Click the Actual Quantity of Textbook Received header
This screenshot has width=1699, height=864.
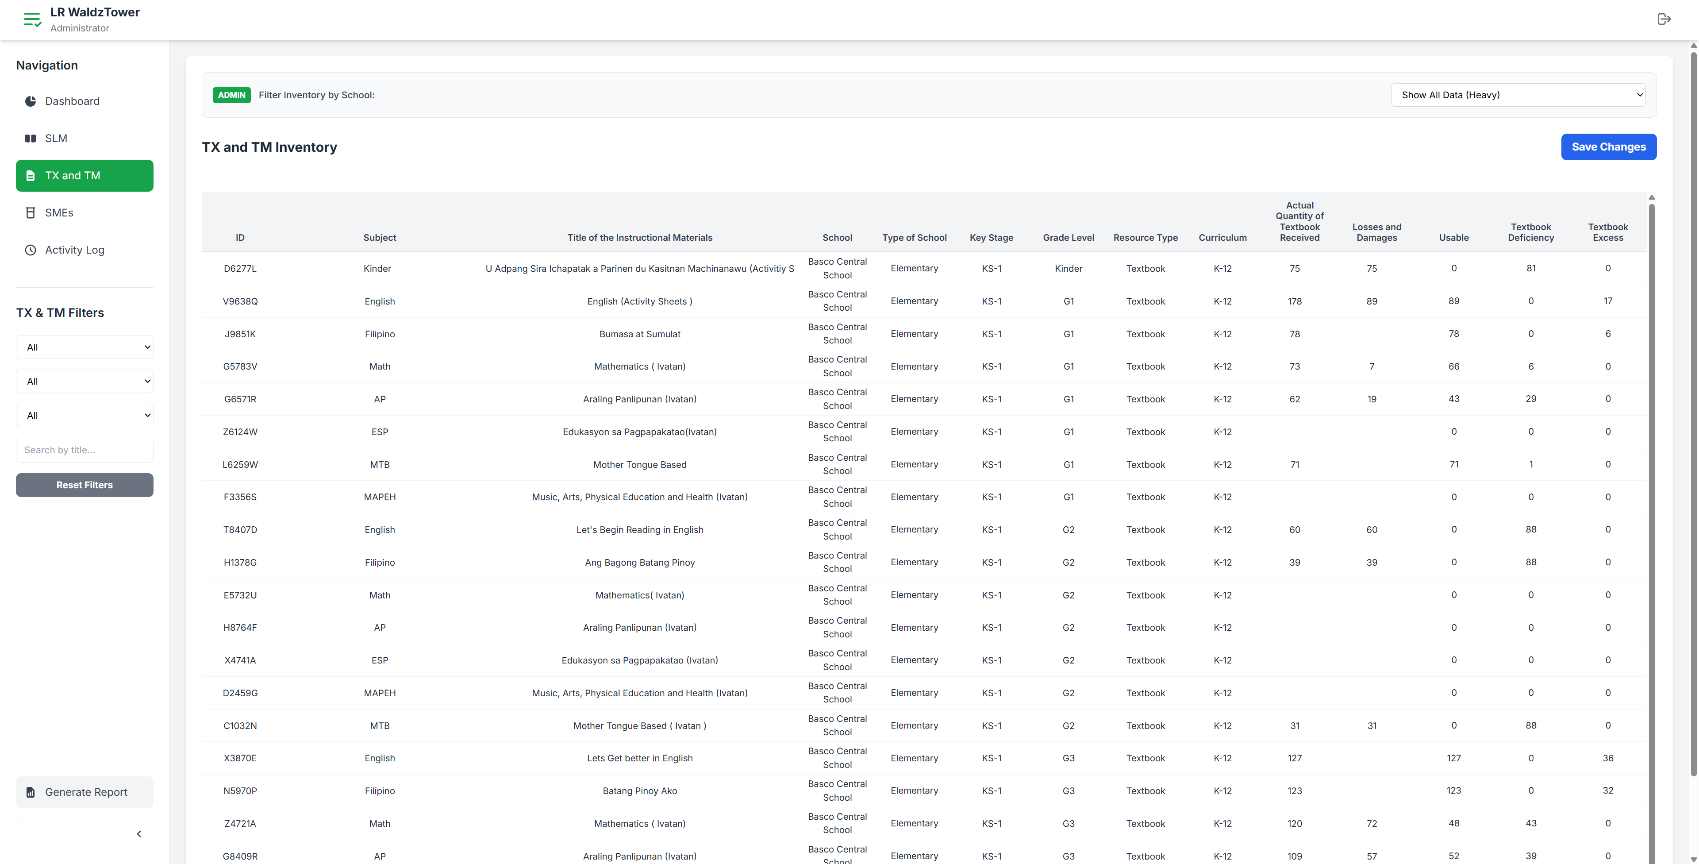point(1300,222)
